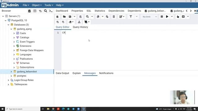The width and height of the screenshot is (198, 111).
Task: Click View Data grid icon in Browser header
Action: 35,11
